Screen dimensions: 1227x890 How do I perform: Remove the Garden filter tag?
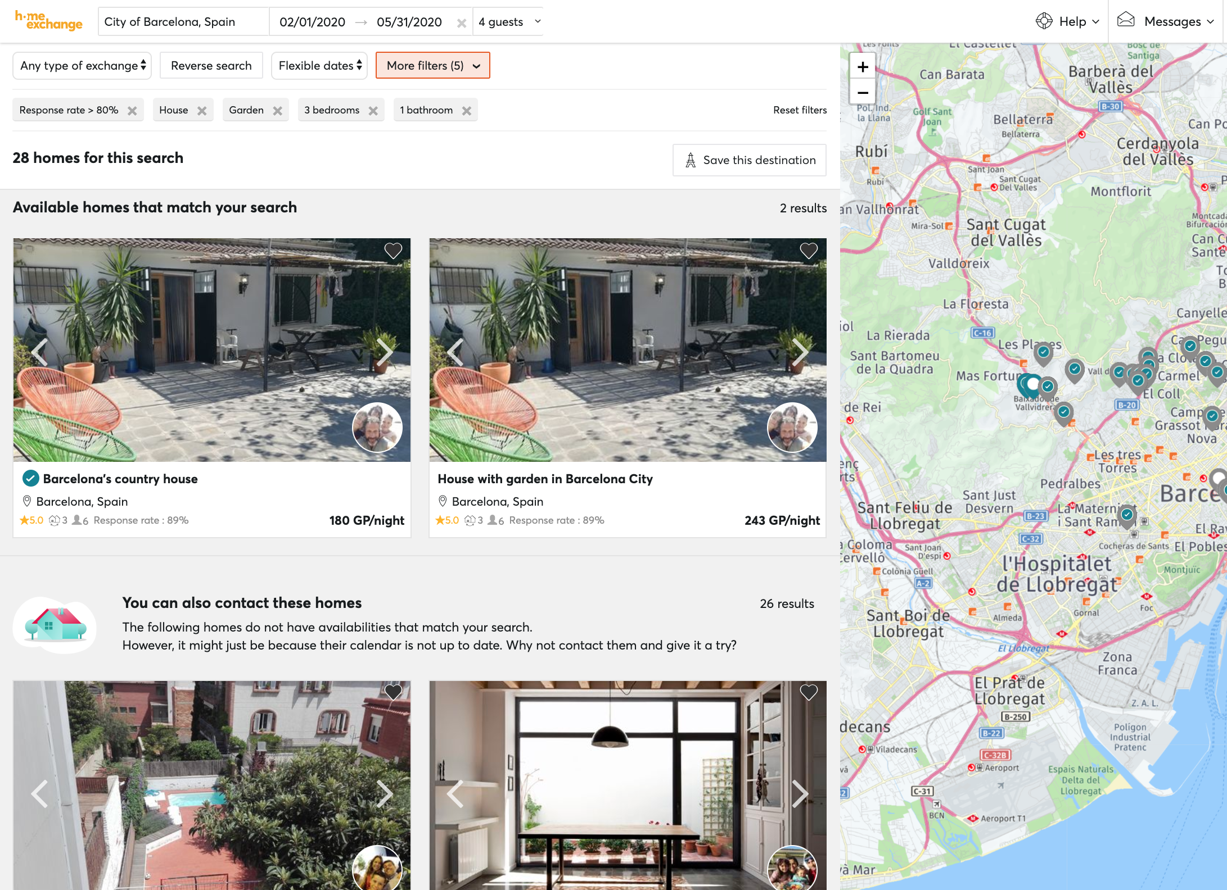click(x=277, y=111)
